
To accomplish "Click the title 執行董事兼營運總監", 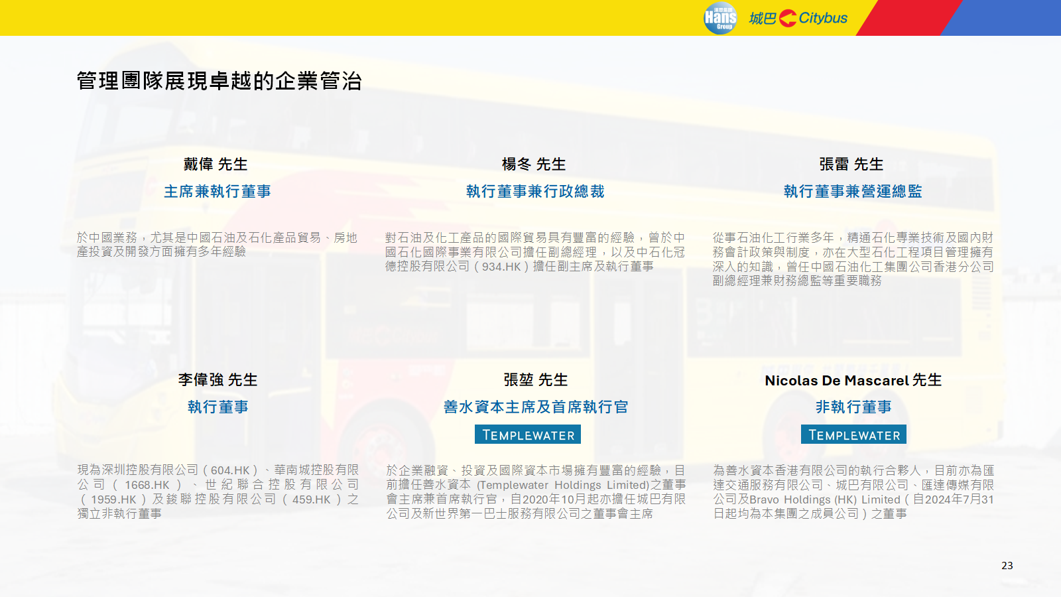I will click(853, 191).
